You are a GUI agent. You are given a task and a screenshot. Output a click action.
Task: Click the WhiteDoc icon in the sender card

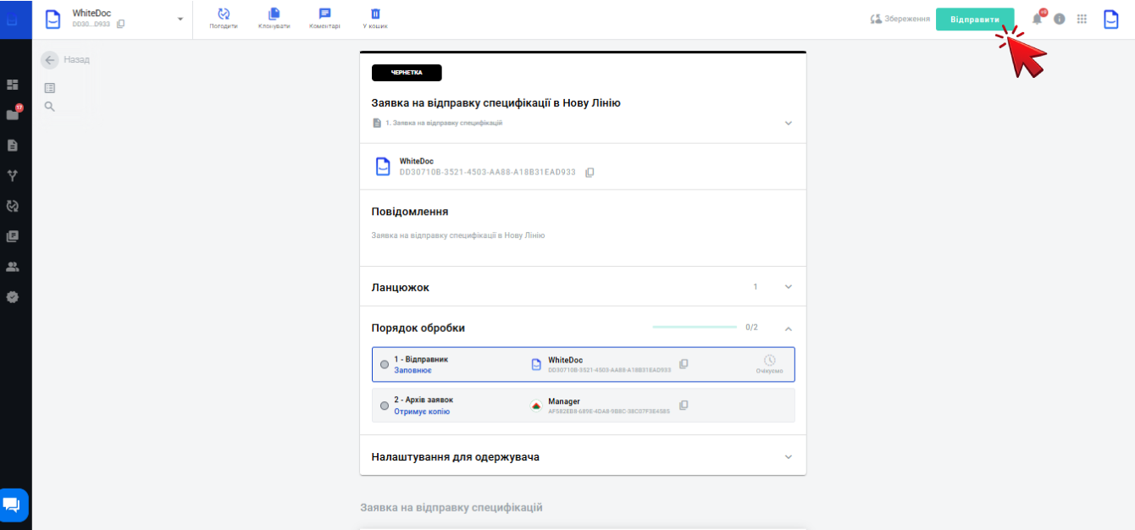383,166
